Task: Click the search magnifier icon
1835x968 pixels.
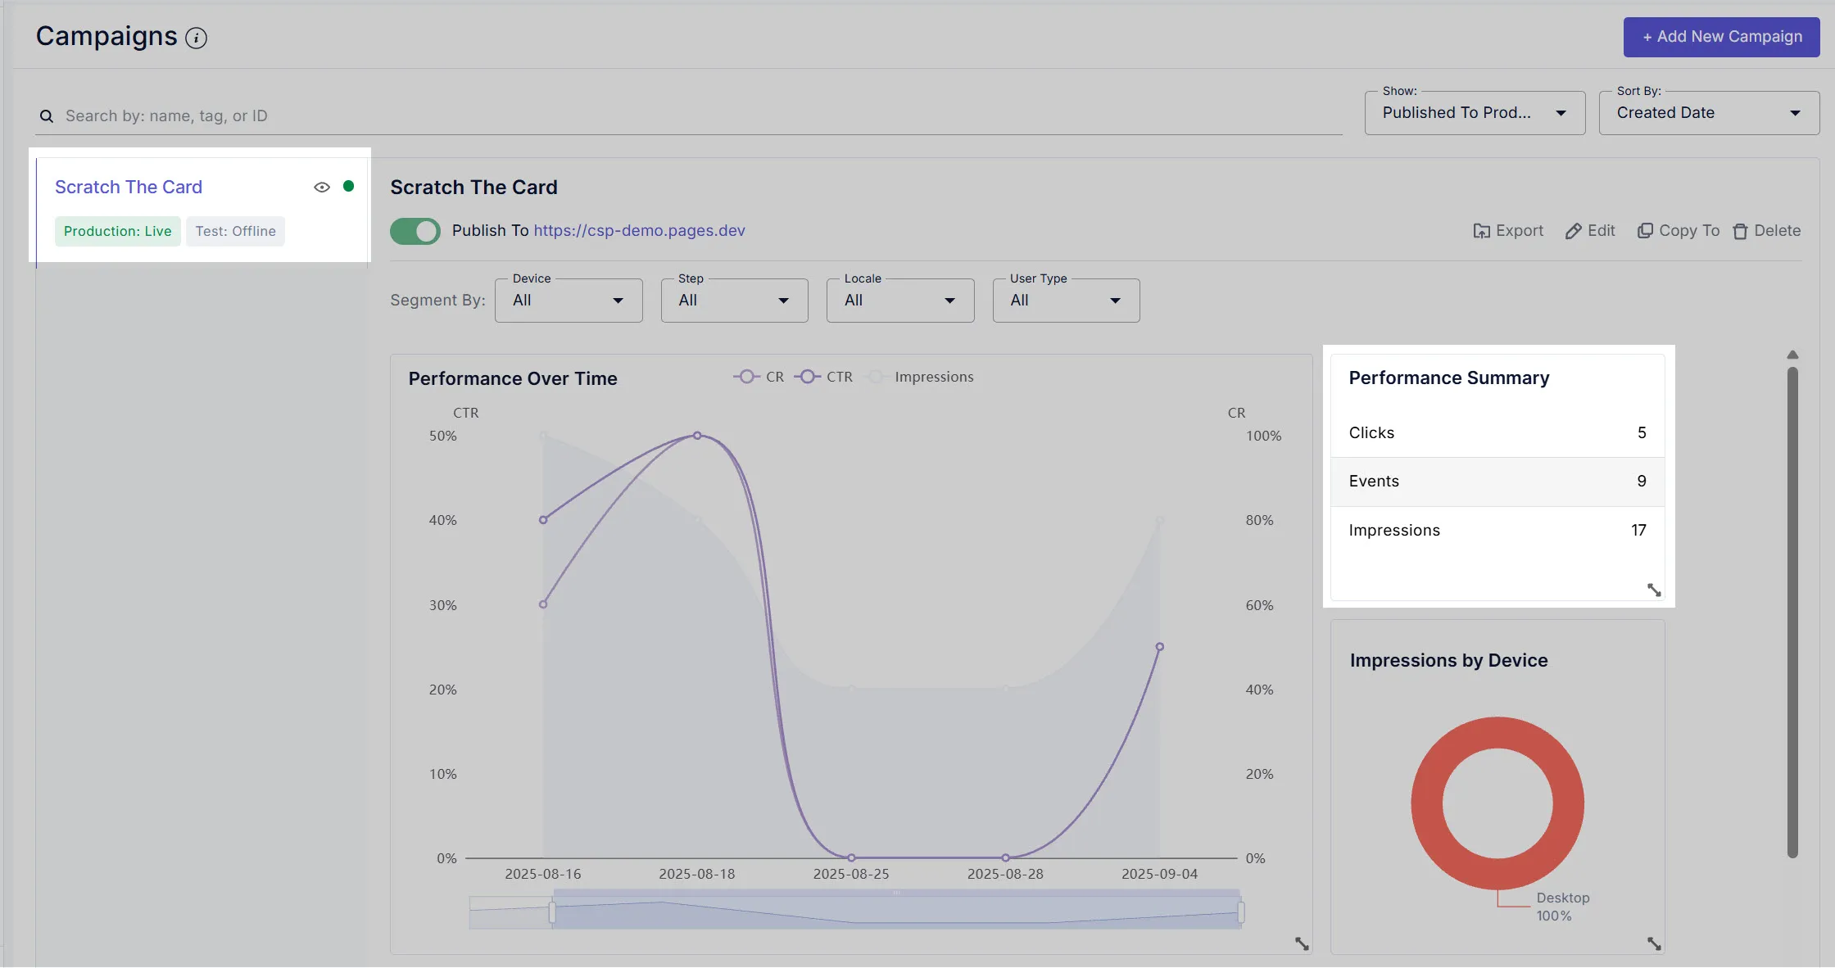Action: tap(47, 116)
